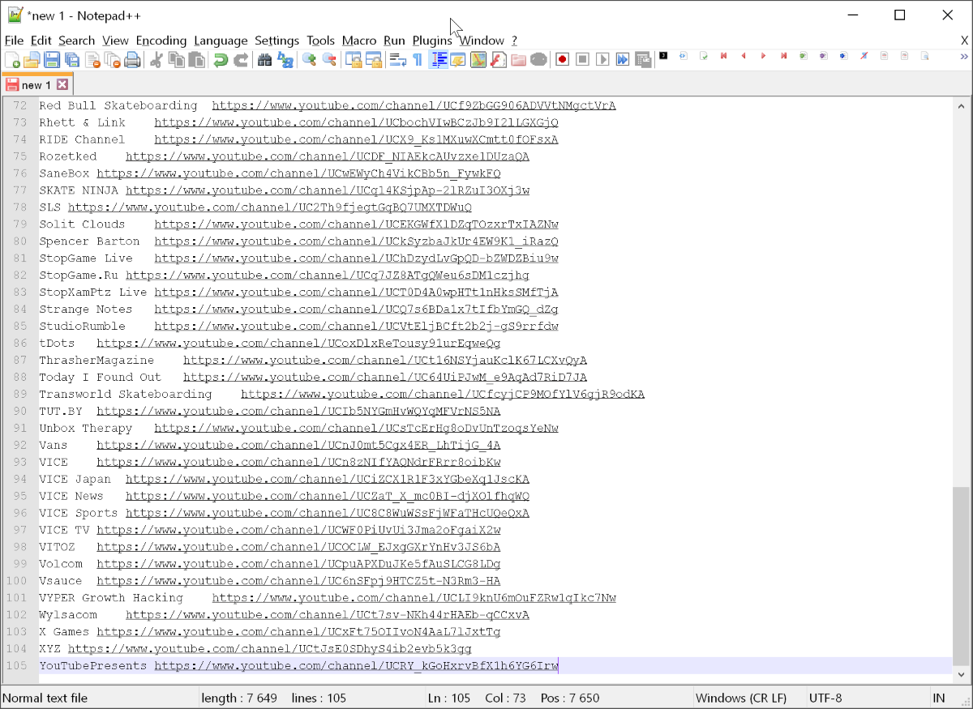Zoom out with the magnifier minus icon
The height and width of the screenshot is (709, 973).
click(x=329, y=59)
